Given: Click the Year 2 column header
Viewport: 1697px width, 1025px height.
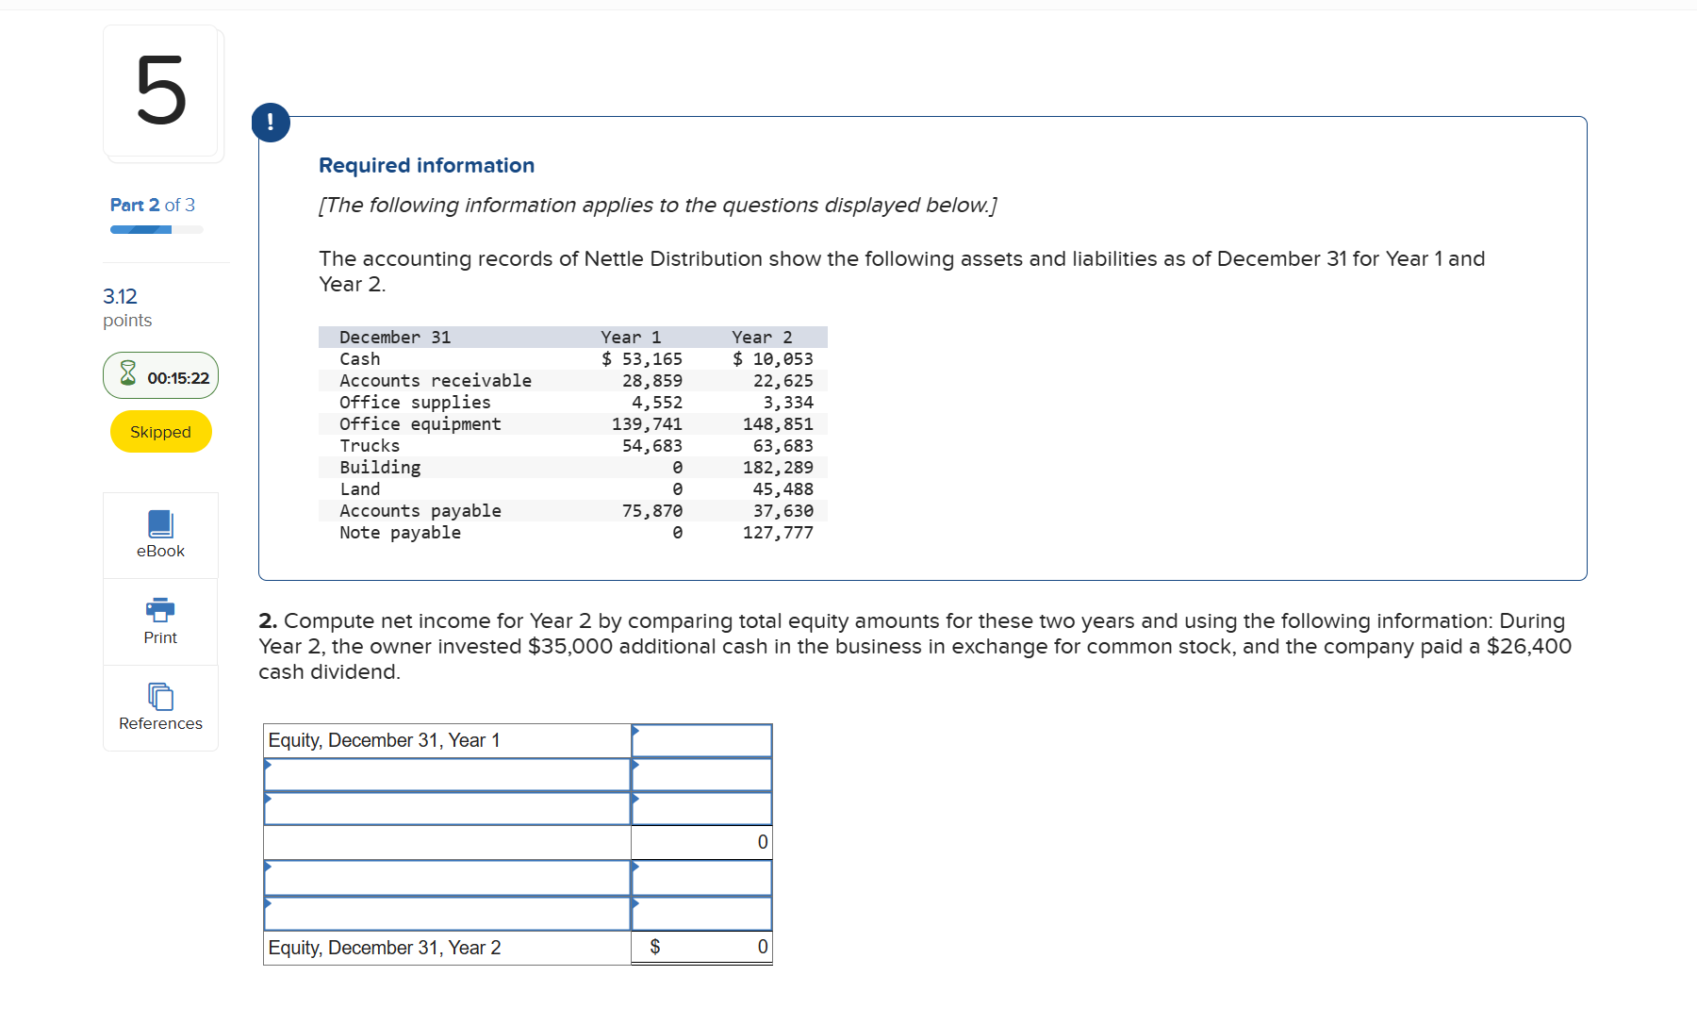Looking at the screenshot, I should 762,338.
